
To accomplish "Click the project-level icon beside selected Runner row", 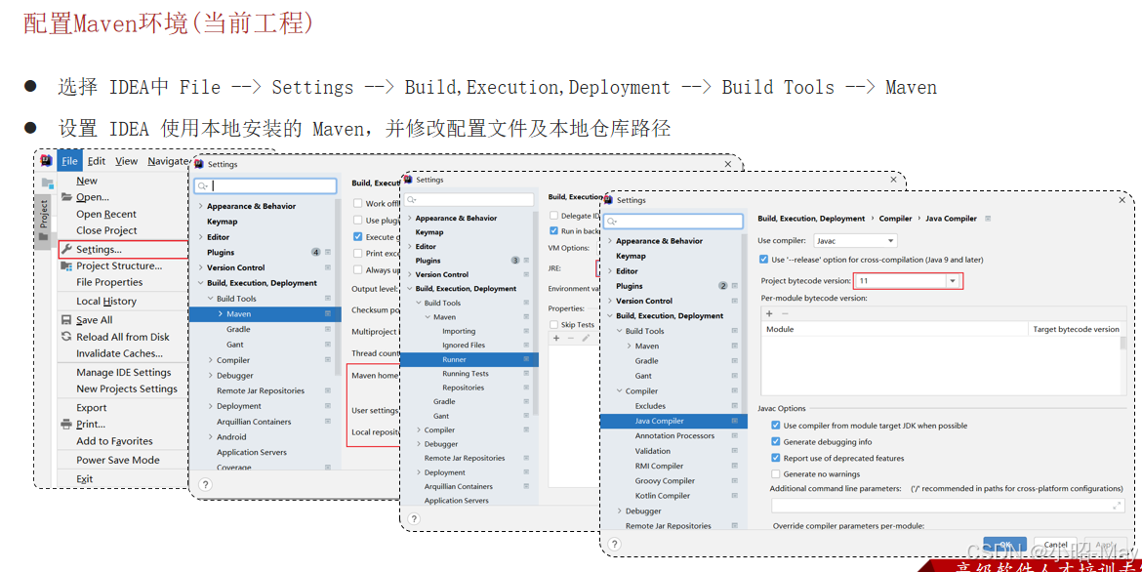I will 526,359.
